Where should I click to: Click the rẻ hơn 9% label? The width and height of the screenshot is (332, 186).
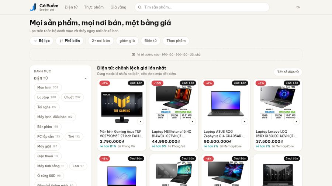(x=159, y=146)
